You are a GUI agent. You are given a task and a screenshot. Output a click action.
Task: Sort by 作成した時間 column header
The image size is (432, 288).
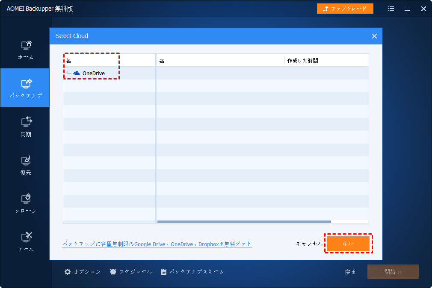(x=327, y=60)
